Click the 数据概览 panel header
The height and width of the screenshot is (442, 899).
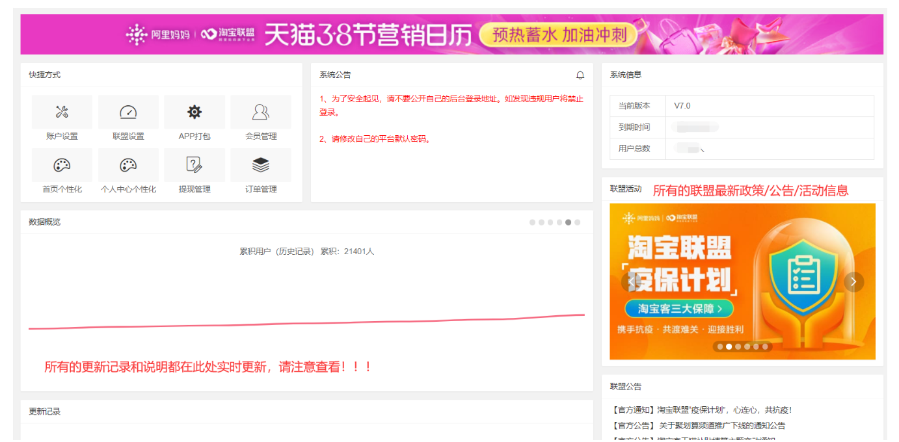pyautogui.click(x=44, y=222)
